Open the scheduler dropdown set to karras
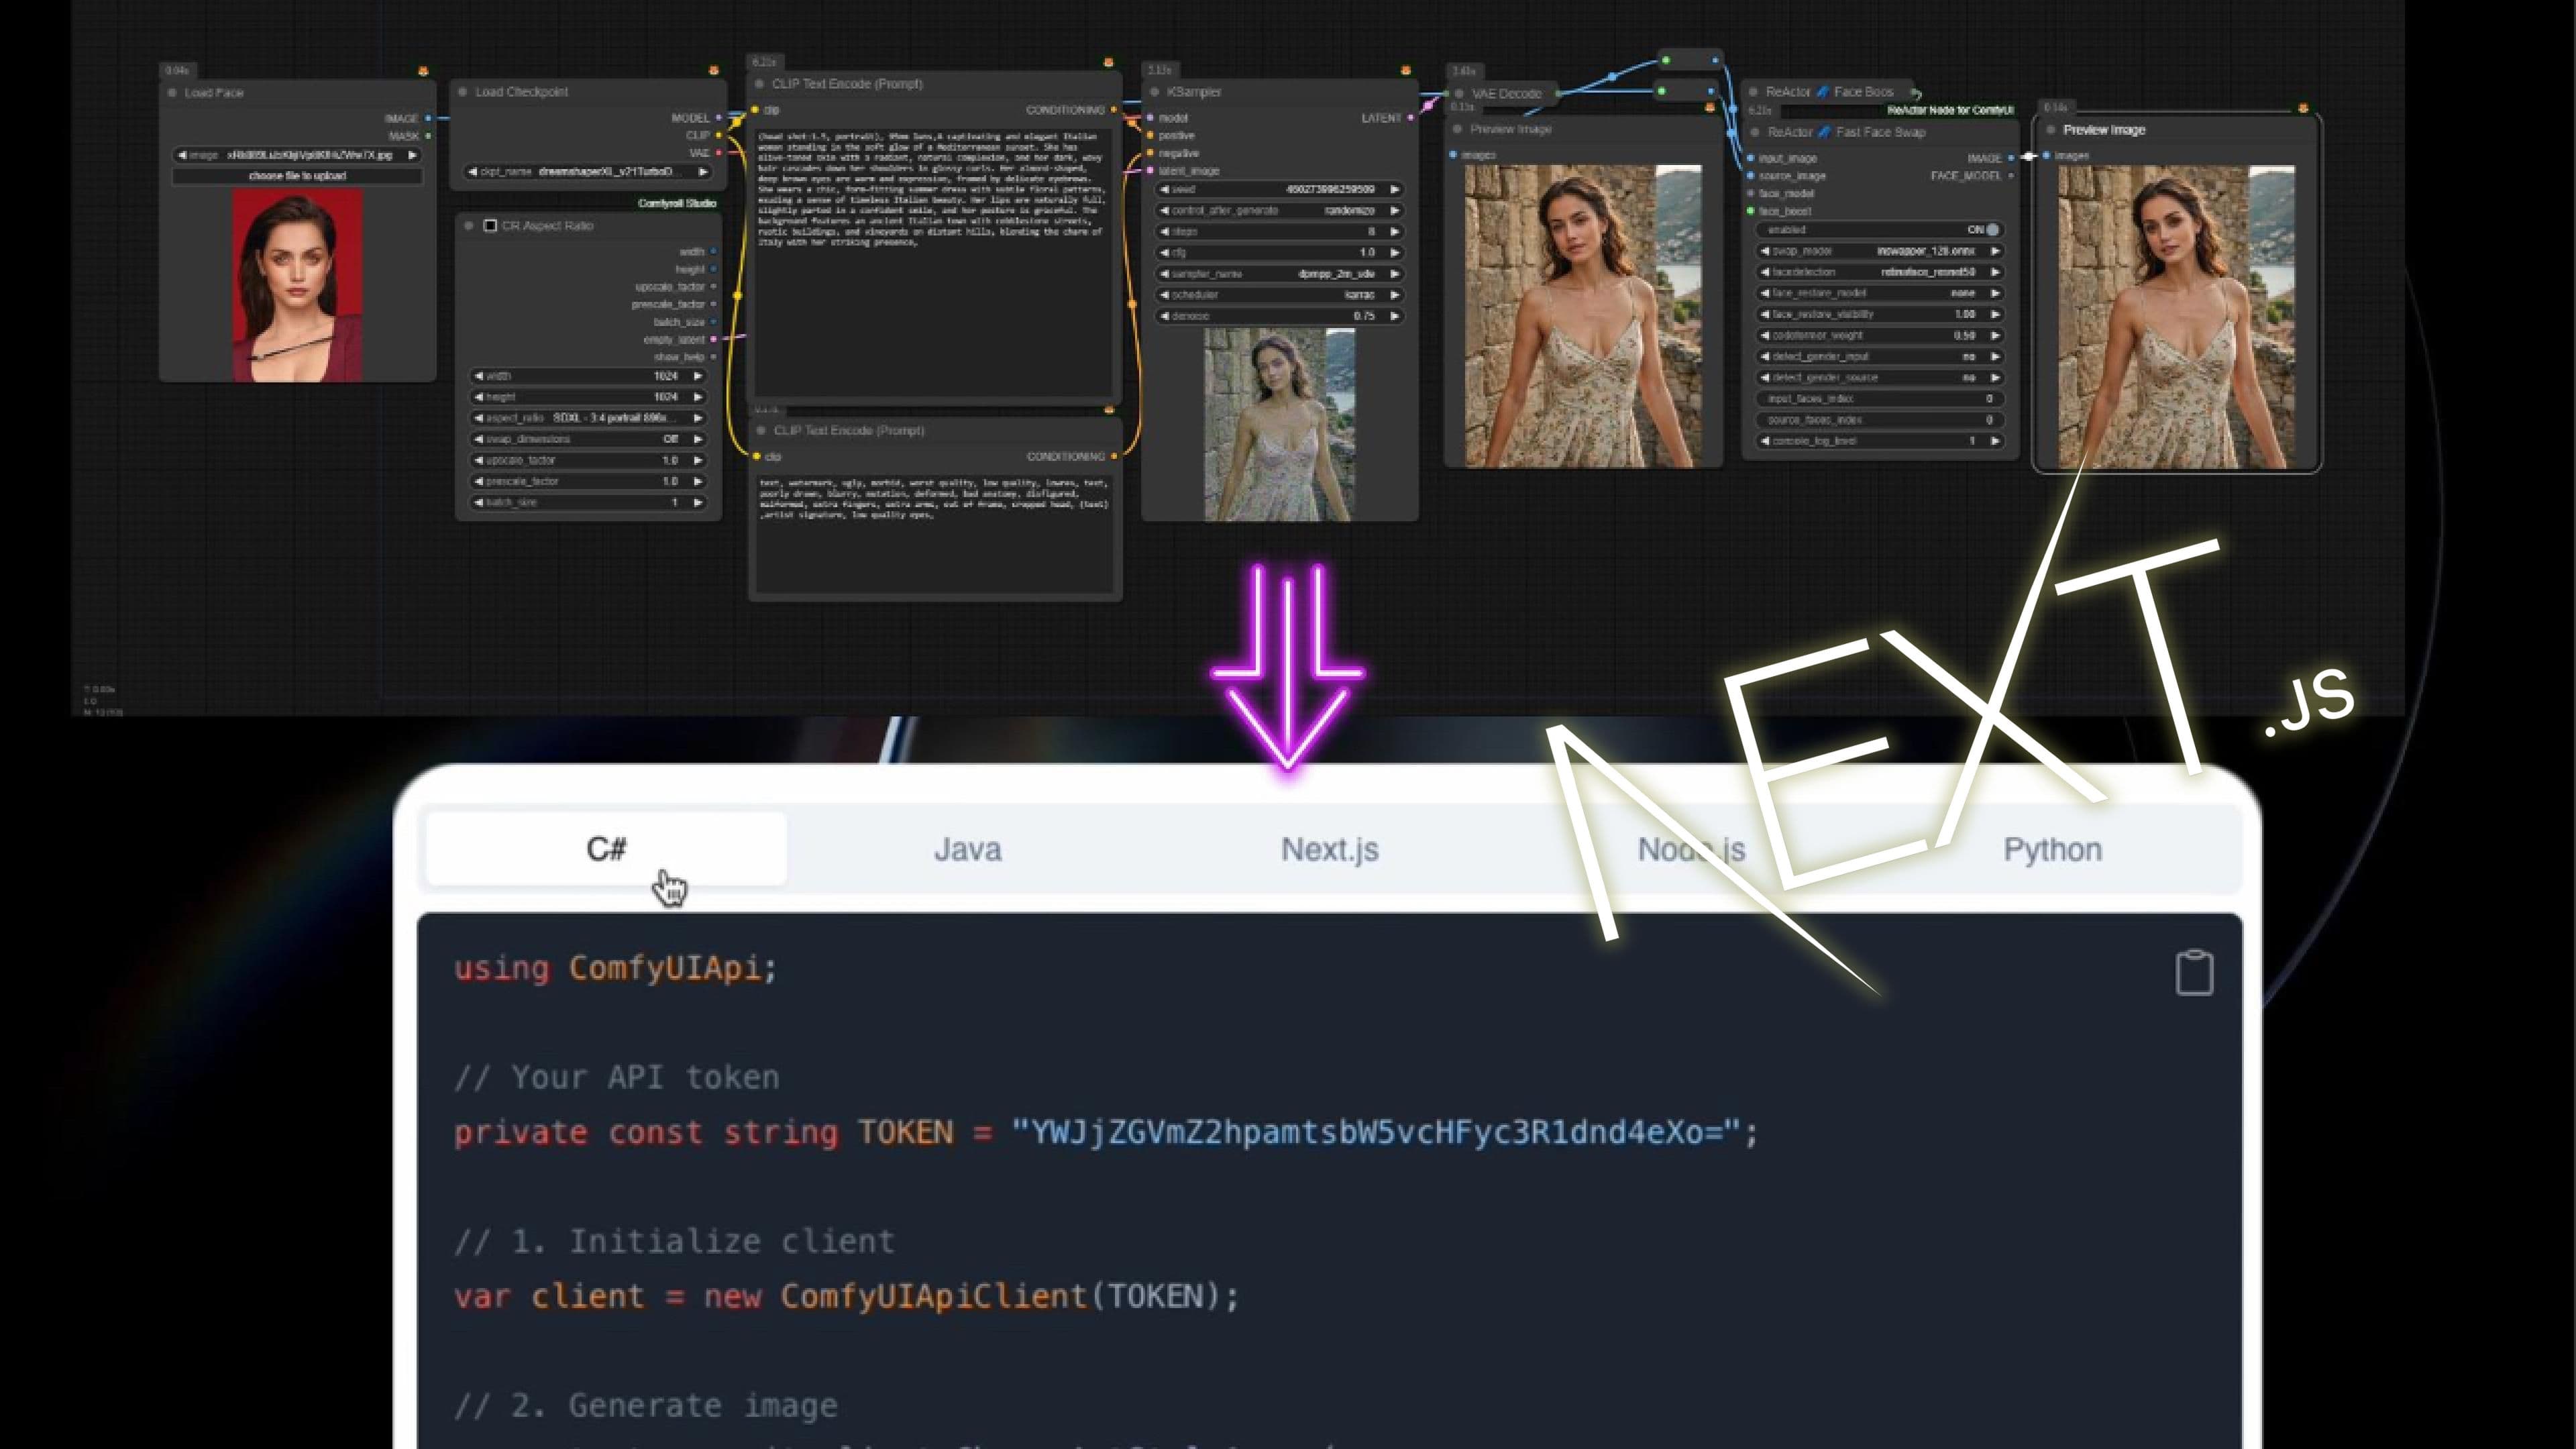 coord(1279,294)
